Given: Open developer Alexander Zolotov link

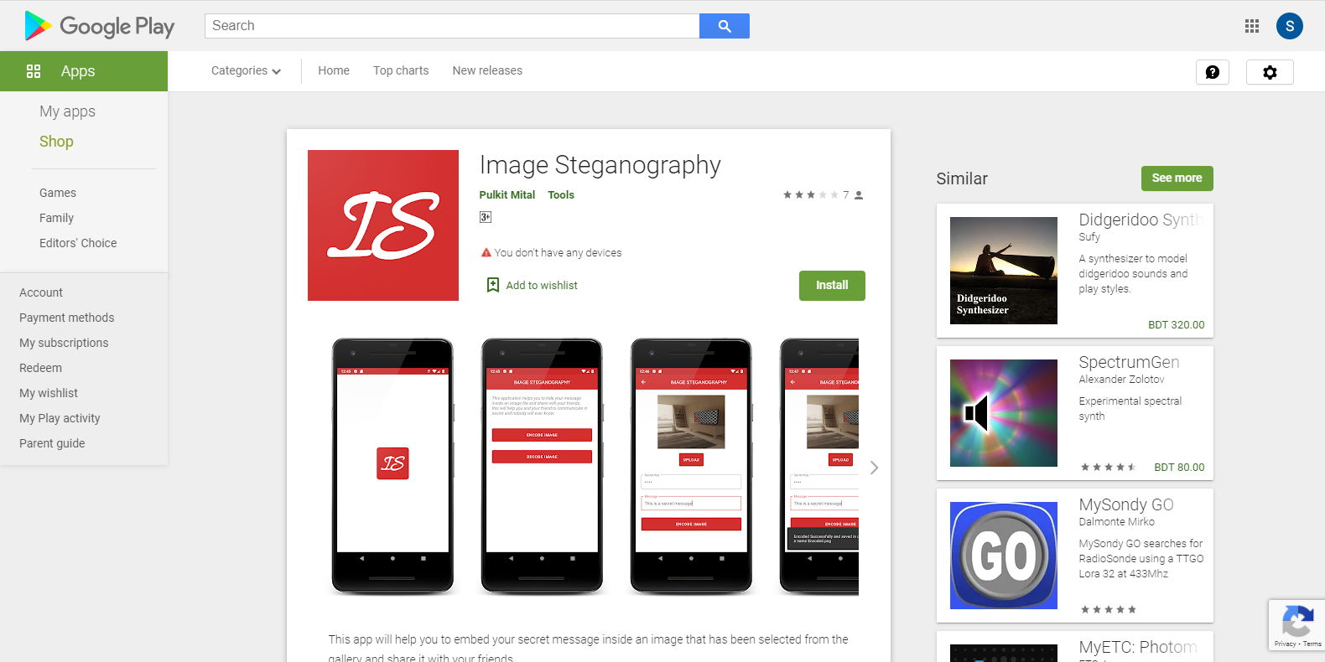Looking at the screenshot, I should 1121,380.
